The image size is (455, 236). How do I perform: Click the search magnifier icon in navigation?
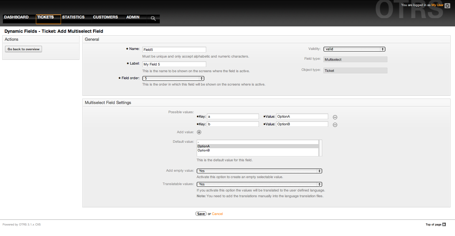153,18
